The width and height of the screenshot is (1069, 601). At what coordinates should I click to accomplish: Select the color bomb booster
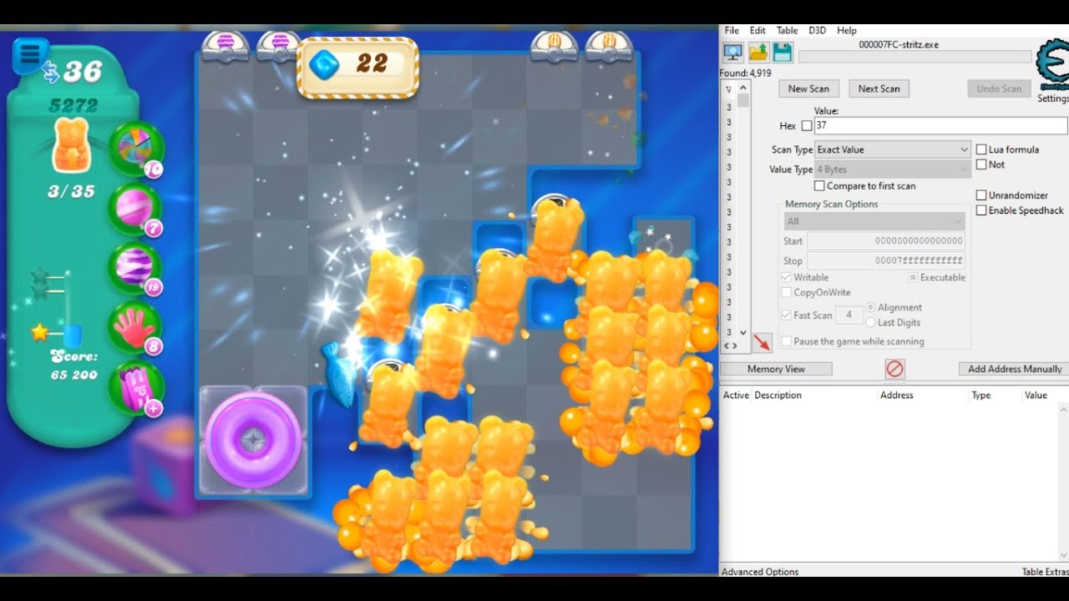coord(134,148)
